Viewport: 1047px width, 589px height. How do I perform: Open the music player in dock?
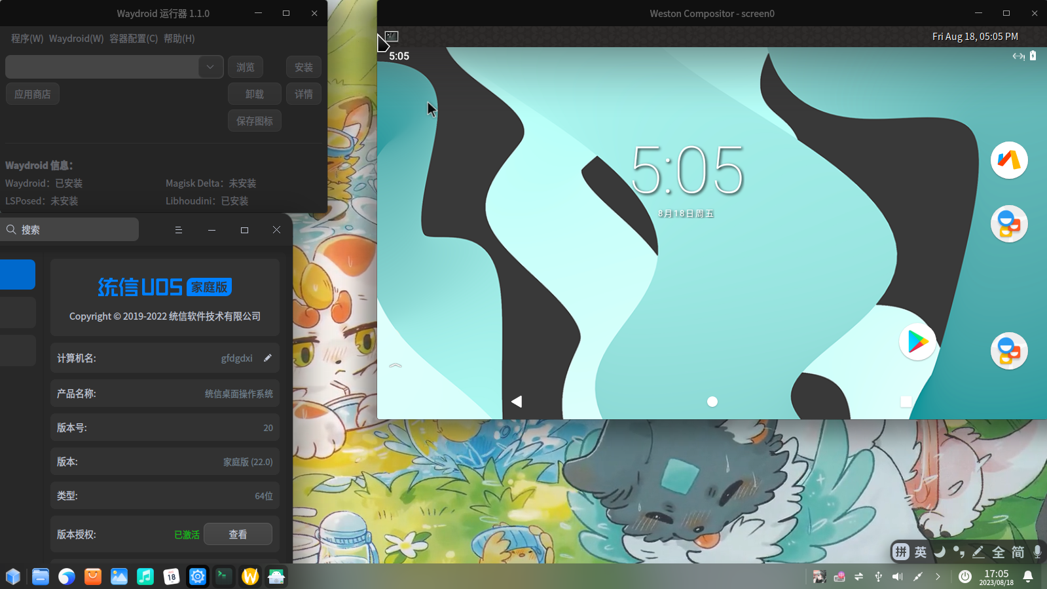point(145,577)
